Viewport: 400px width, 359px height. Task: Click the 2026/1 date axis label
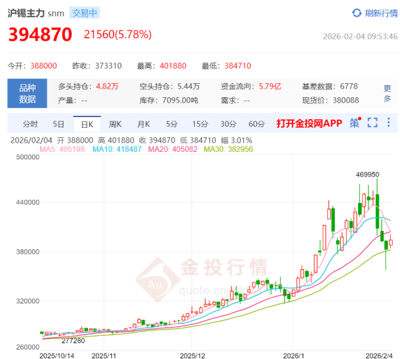(x=293, y=356)
